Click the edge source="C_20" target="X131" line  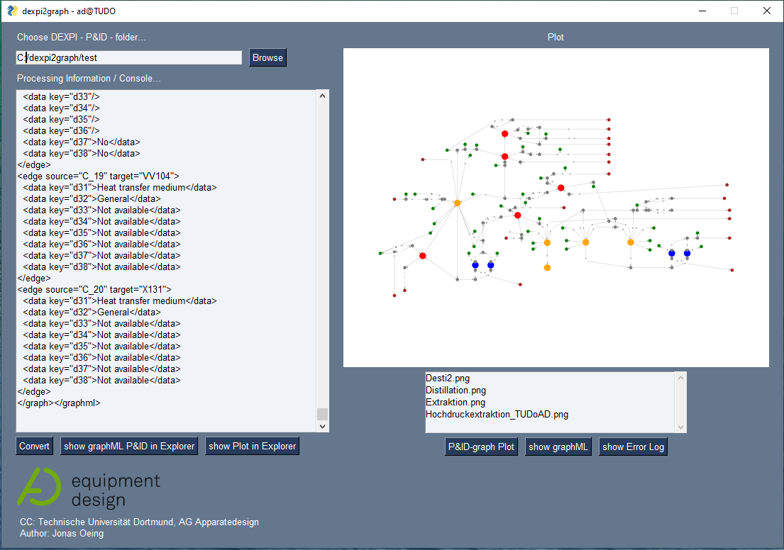(94, 289)
